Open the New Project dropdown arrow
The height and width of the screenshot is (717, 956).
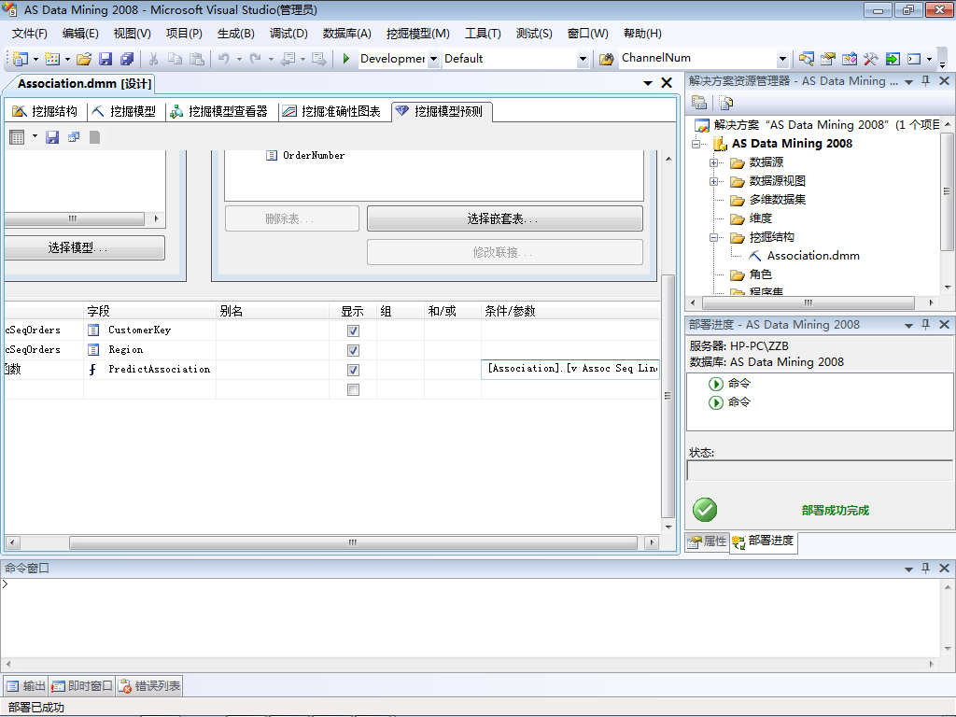click(35, 59)
